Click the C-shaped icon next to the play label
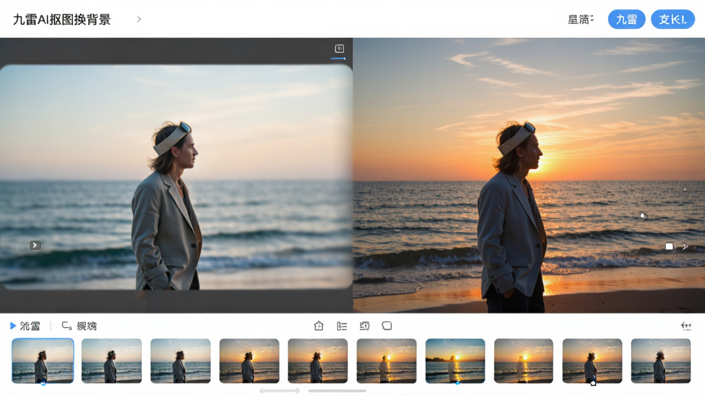Viewport: 705px width, 396px height. point(67,325)
